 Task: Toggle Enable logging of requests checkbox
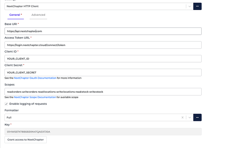pyautogui.click(x=6, y=104)
